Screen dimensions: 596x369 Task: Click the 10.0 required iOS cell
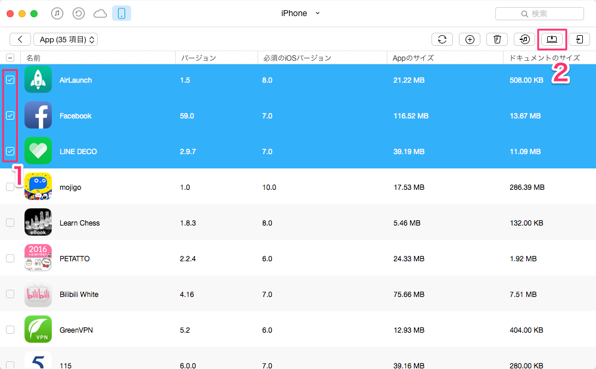[269, 187]
